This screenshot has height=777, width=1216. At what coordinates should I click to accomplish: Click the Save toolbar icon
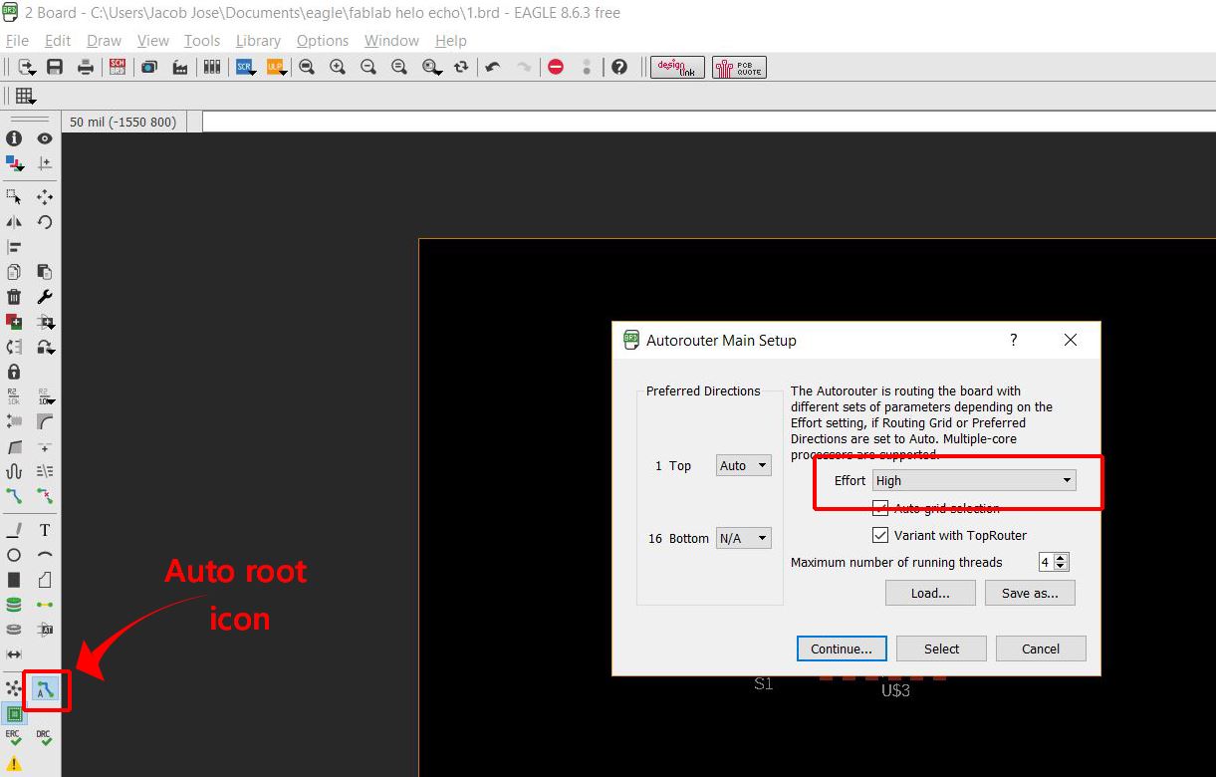click(55, 67)
